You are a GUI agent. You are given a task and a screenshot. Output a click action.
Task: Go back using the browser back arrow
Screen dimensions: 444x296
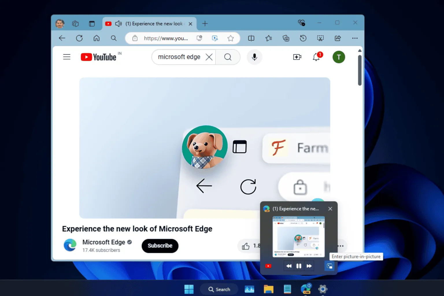pos(62,38)
